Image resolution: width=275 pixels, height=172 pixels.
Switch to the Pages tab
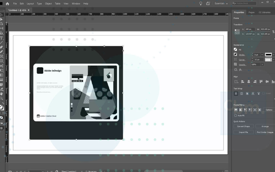pos(251,12)
